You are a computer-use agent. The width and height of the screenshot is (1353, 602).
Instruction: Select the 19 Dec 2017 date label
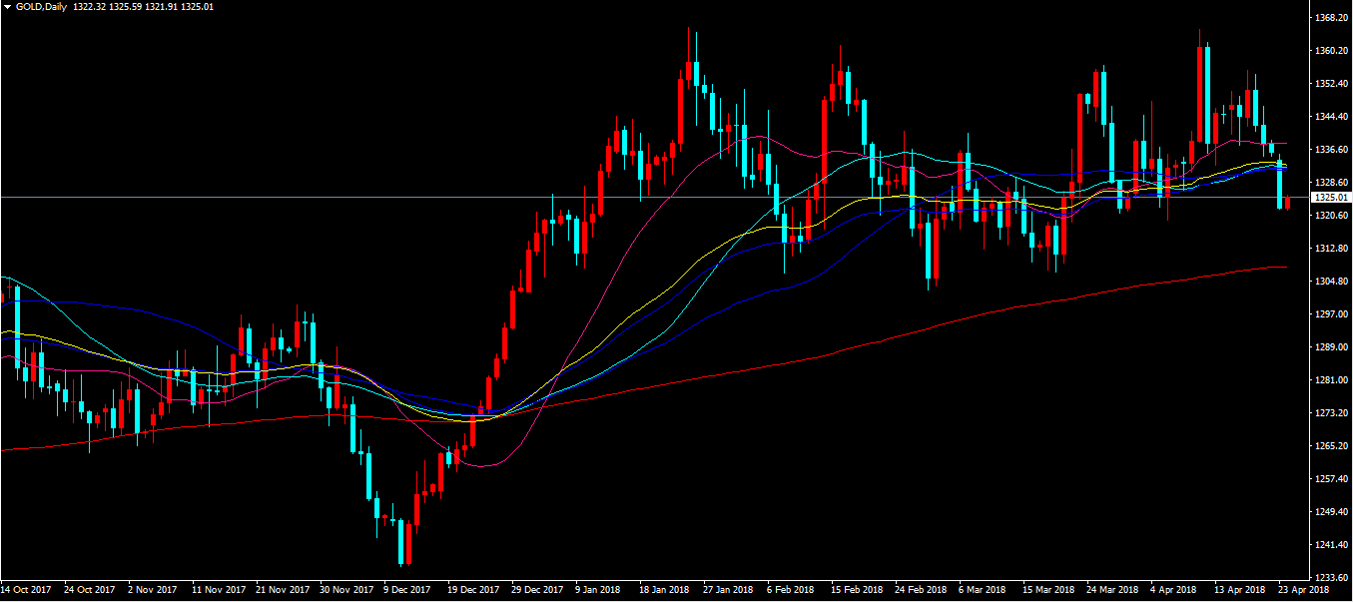[475, 590]
